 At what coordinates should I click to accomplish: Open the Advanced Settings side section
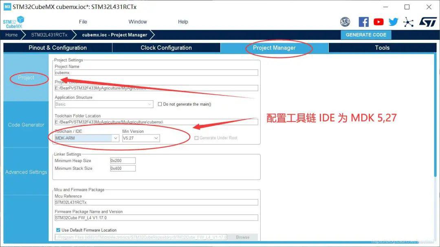(x=26, y=172)
